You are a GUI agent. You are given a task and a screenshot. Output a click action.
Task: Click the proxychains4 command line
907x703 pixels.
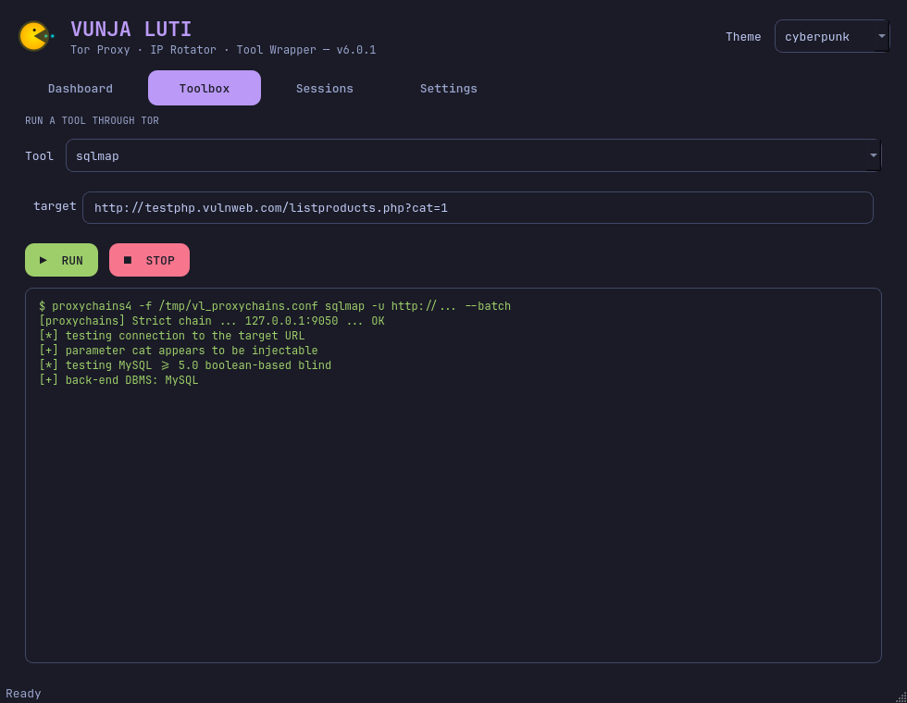[275, 306]
